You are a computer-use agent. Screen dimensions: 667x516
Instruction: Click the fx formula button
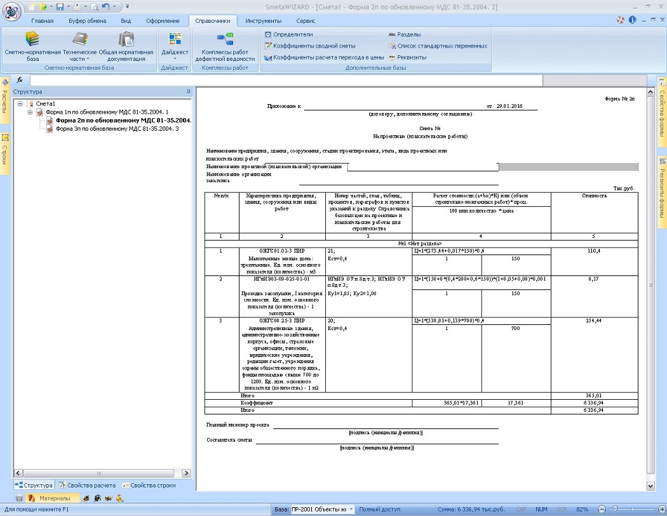20,80
